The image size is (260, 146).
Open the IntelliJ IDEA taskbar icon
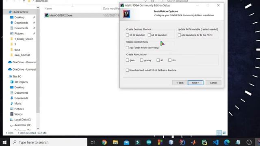[182, 142]
